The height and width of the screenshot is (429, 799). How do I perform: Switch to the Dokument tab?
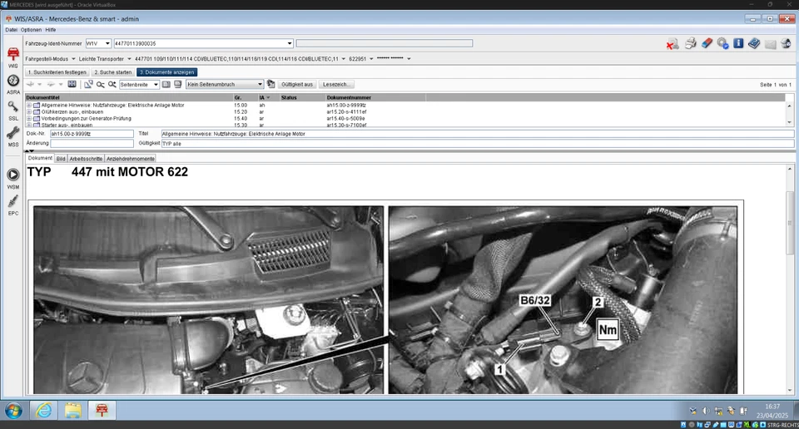pyautogui.click(x=40, y=158)
